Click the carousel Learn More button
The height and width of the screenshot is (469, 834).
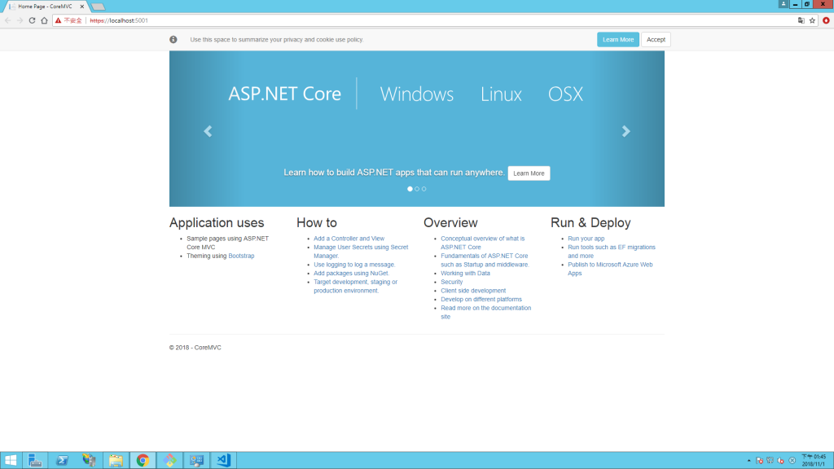coord(529,173)
